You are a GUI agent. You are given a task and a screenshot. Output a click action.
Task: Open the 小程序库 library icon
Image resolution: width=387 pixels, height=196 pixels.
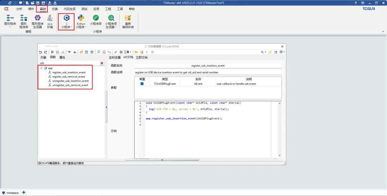point(96,18)
